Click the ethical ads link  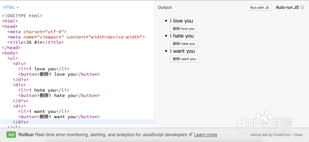pos(259,135)
